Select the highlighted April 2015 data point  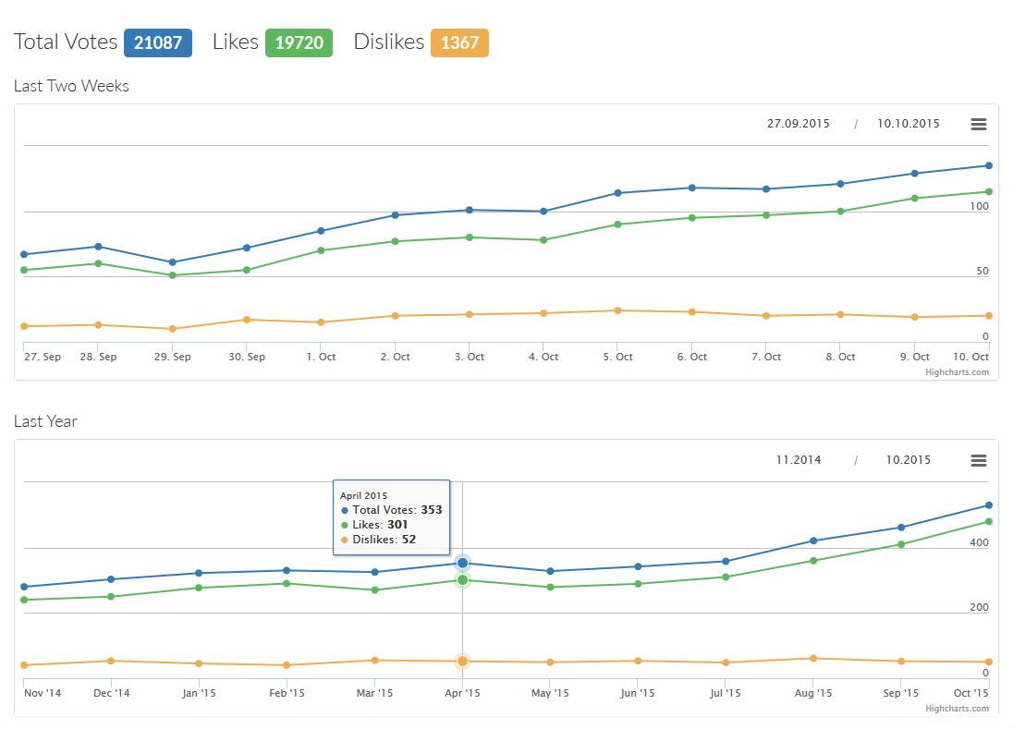[462, 562]
